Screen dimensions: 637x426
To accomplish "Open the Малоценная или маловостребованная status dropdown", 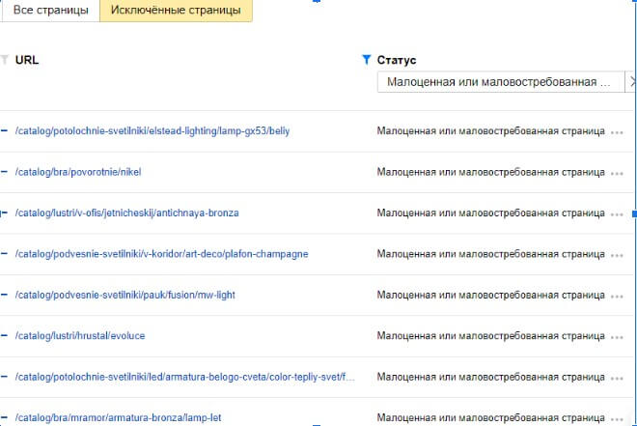I will tap(501, 82).
